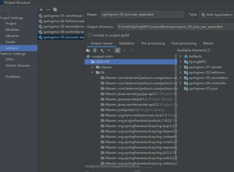Viewport: 234px width, 172px height.
Task: Move selected element down
Action: (x=131, y=50)
